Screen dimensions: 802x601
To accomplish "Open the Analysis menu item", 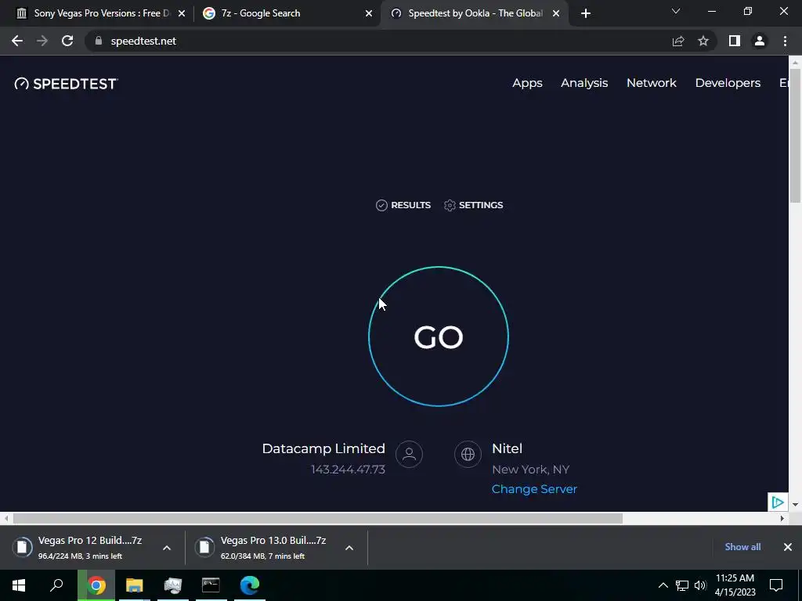I will [584, 83].
